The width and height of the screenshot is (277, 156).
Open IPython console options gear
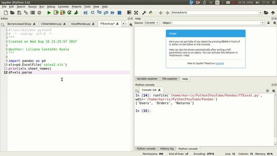(x=274, y=91)
